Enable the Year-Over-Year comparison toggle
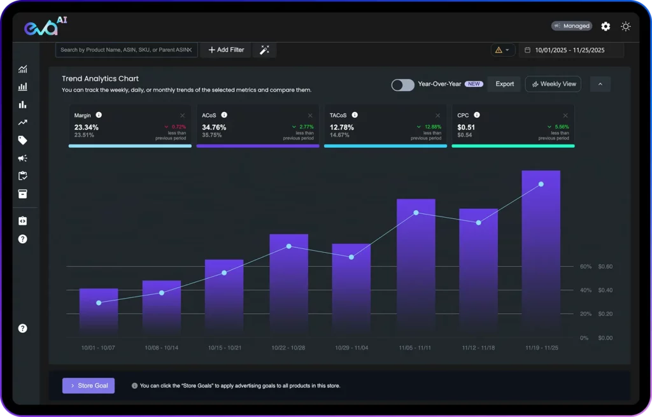Image resolution: width=652 pixels, height=417 pixels. coord(402,83)
